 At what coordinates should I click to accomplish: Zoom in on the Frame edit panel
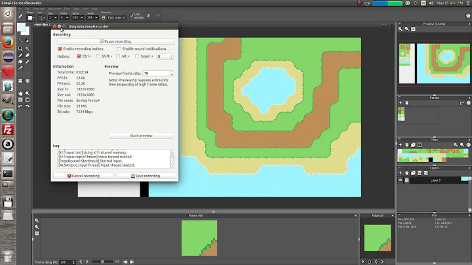coord(37,220)
